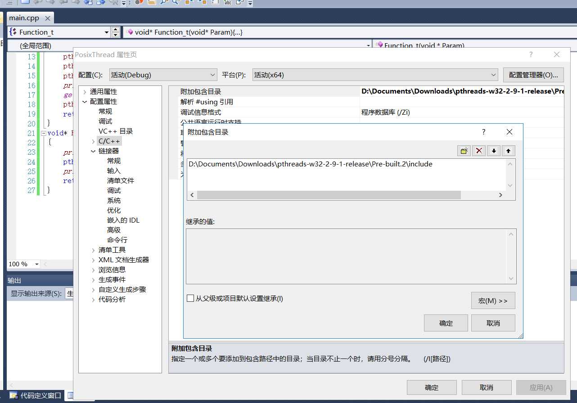Open the Function_t scope dropdown arrow
This screenshot has width=577, height=403.
click(x=107, y=32)
